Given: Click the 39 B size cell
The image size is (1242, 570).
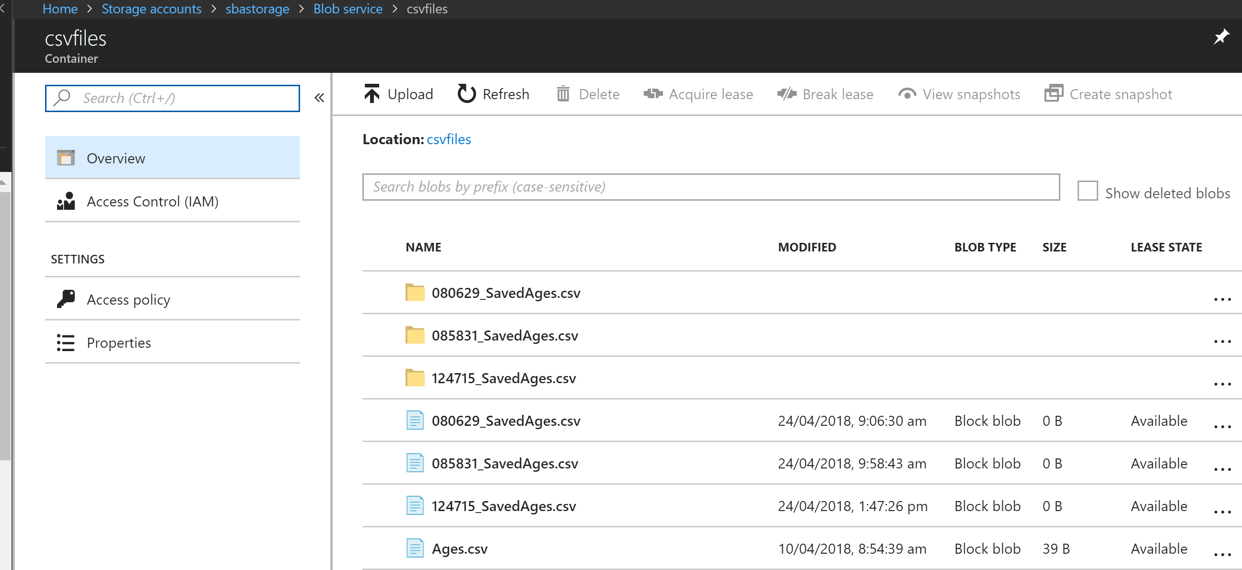Looking at the screenshot, I should pyautogui.click(x=1056, y=549).
